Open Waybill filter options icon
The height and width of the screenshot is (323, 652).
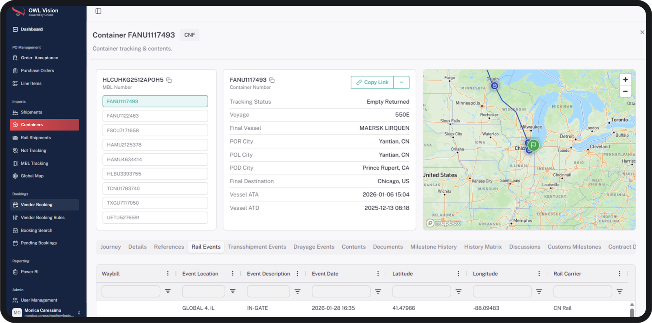point(168,291)
